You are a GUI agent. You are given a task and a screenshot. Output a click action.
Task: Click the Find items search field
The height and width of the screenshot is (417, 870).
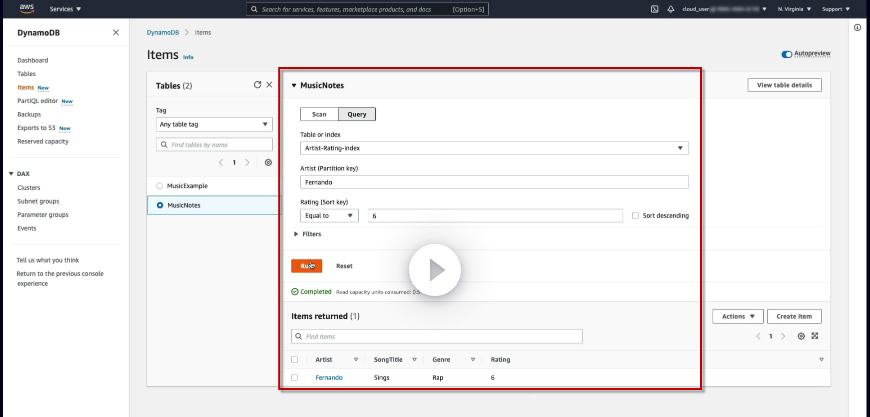(x=437, y=336)
